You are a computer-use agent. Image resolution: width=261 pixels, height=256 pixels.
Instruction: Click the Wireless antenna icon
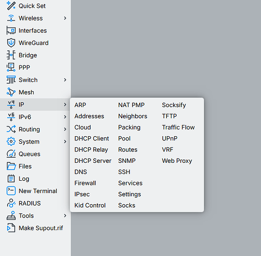[11, 18]
